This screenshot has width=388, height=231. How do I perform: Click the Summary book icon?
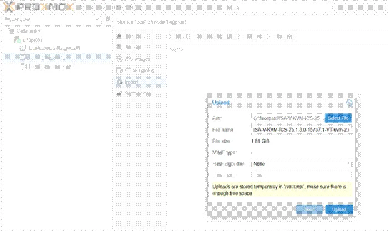click(120, 36)
